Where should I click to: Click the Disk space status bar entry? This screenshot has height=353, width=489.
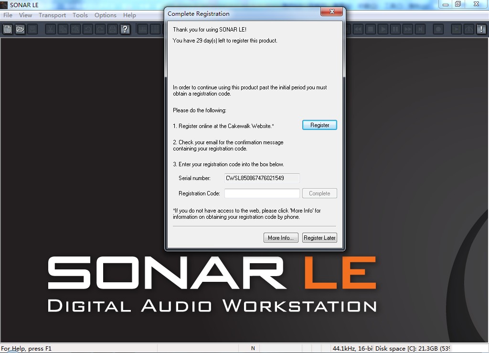412,348
